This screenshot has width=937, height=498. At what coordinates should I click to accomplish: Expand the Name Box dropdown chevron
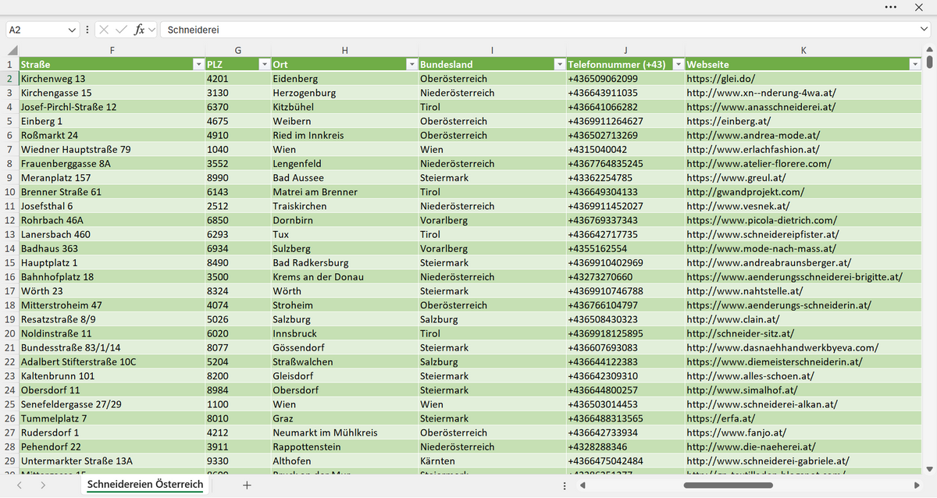pos(73,30)
